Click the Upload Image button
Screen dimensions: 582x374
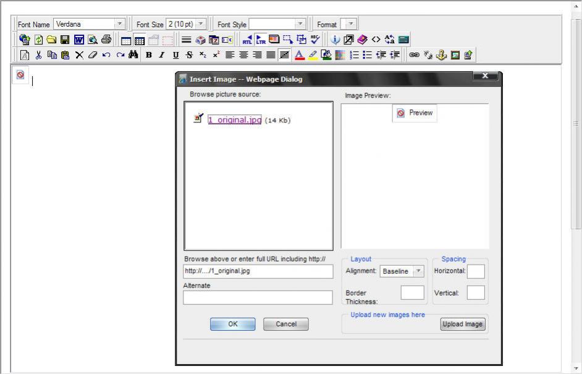pyautogui.click(x=463, y=324)
